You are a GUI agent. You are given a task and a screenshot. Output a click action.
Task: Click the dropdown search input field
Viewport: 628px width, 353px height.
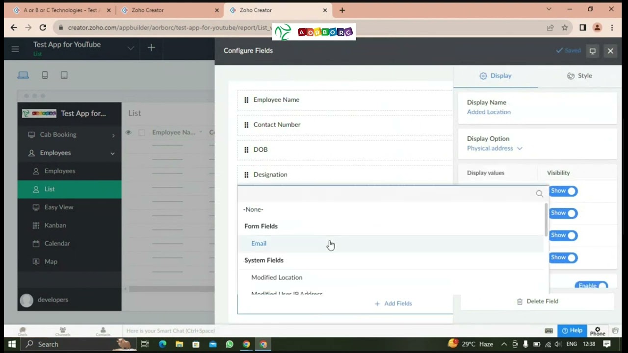pos(388,194)
